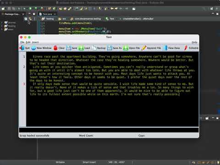Click the View Data toolbar button
Screen dimensions: 220x165
(171, 48)
